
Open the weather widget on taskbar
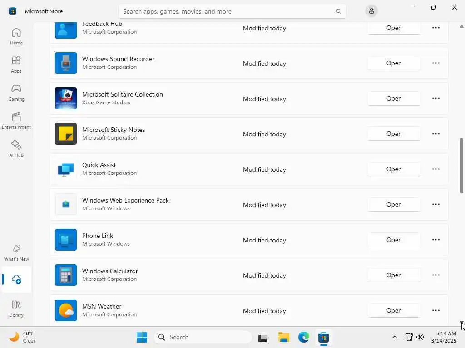[x=22, y=337]
